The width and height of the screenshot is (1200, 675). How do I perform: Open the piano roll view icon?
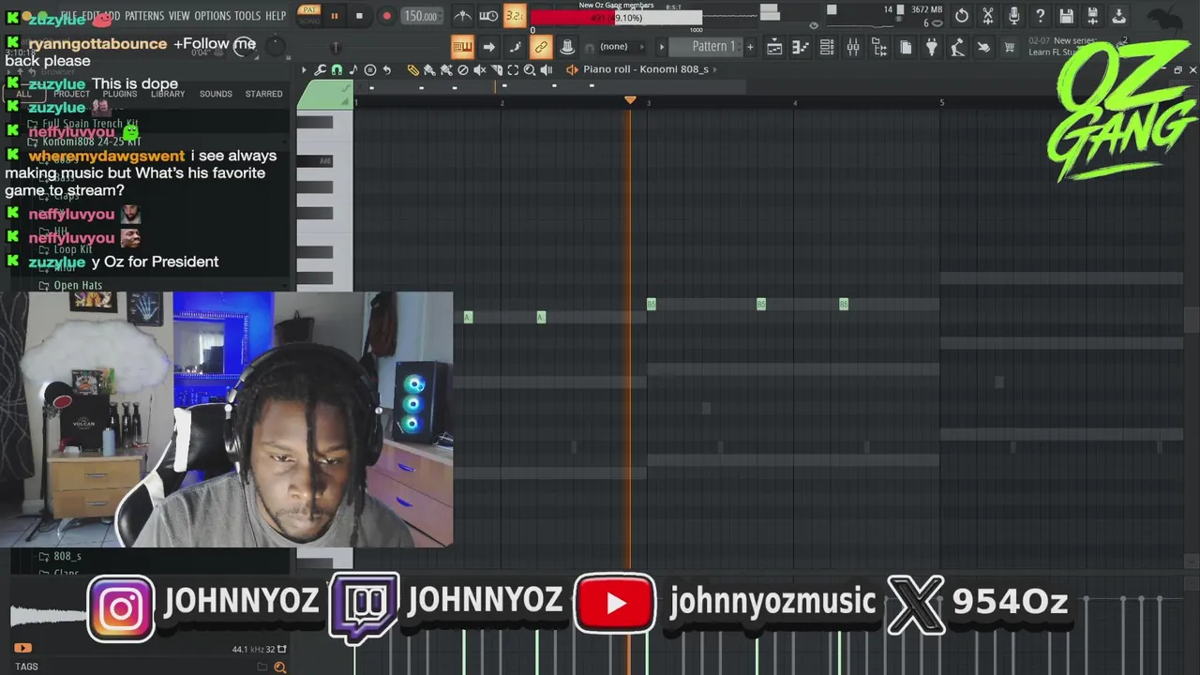click(x=801, y=48)
